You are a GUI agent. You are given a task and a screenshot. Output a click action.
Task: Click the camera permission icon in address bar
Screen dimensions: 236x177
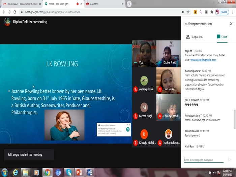coord(183,12)
